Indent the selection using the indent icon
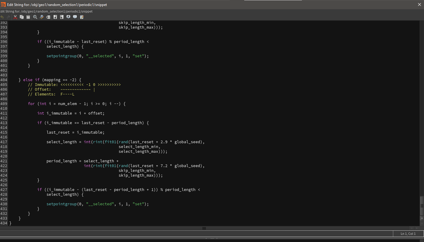Screen dimensions: 424x242 coord(55,17)
